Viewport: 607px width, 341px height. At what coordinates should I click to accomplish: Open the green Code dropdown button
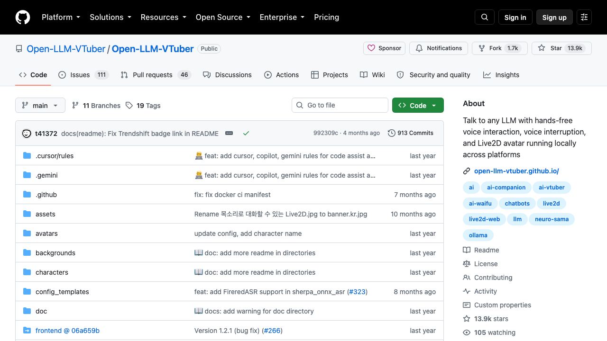tap(418, 105)
